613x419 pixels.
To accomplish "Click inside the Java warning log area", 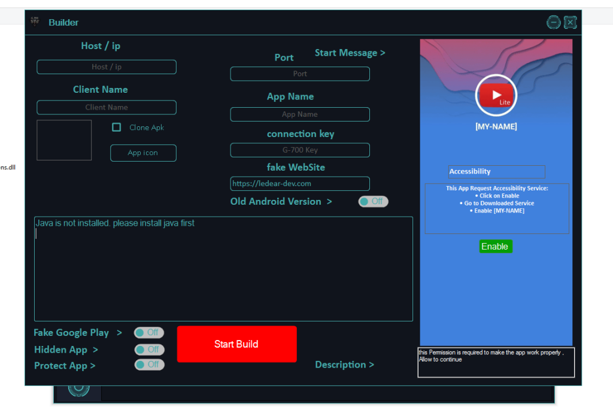I will point(223,269).
